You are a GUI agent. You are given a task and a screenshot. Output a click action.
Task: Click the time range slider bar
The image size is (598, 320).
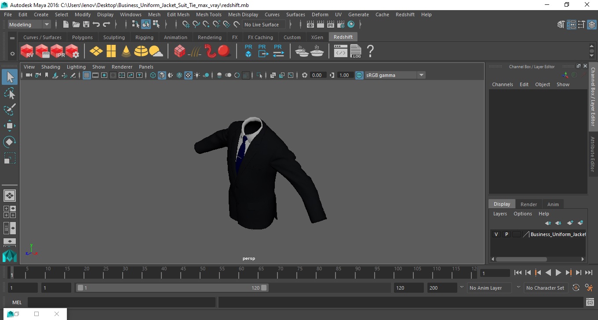pyautogui.click(x=172, y=288)
